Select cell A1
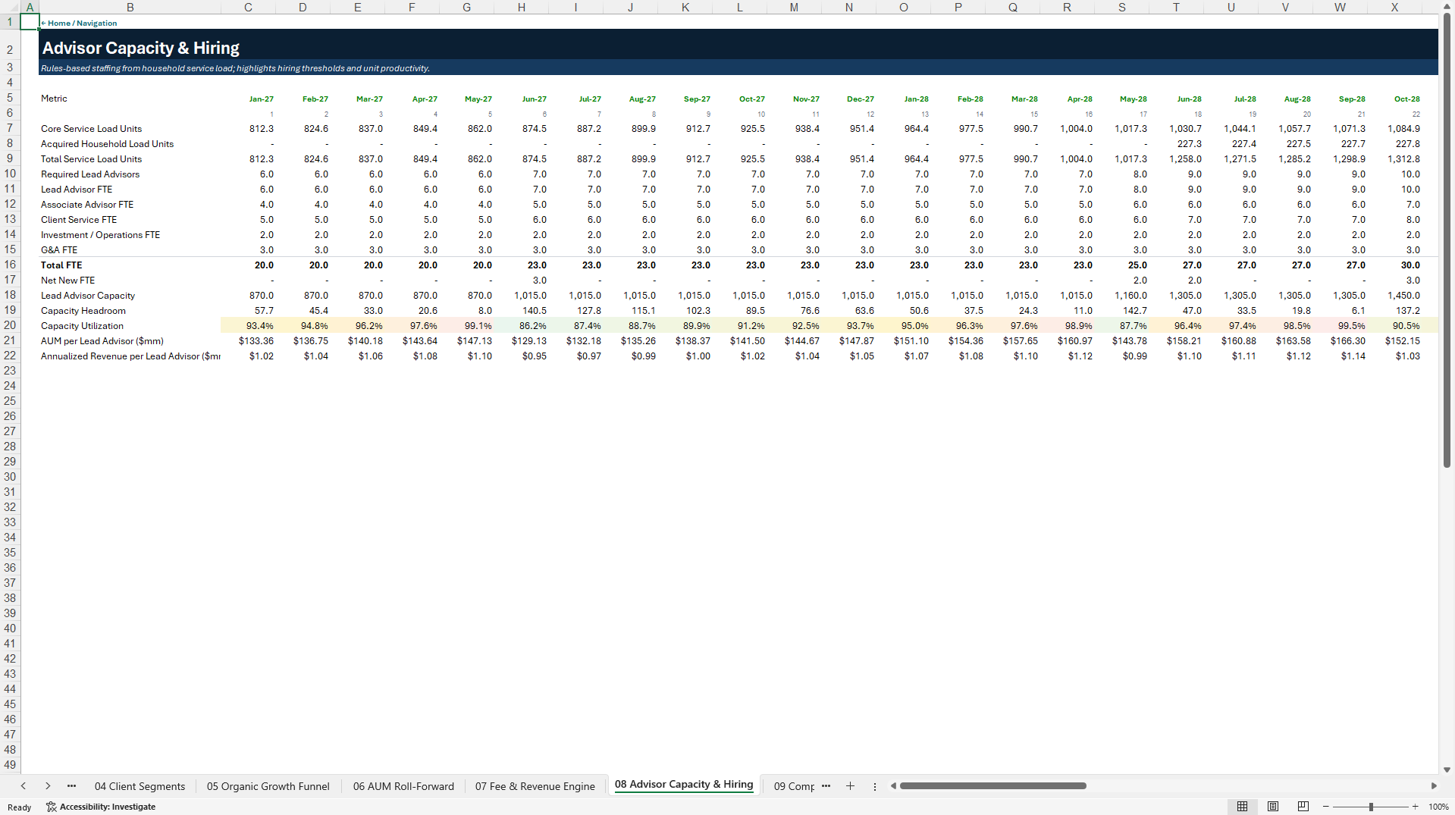Image resolution: width=1455 pixels, height=815 pixels. [30, 22]
